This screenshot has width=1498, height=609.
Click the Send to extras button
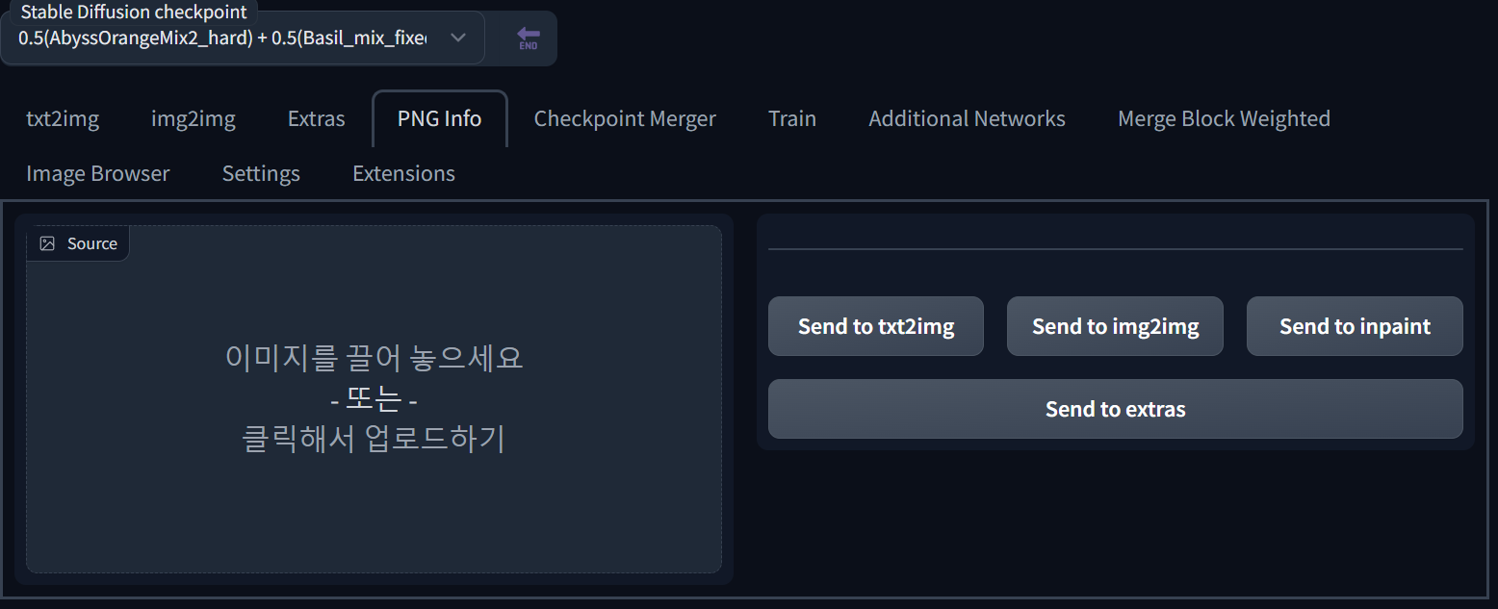click(1116, 409)
